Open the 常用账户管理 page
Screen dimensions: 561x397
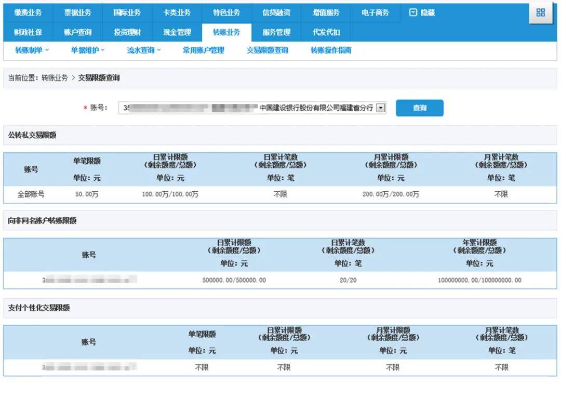coord(202,50)
